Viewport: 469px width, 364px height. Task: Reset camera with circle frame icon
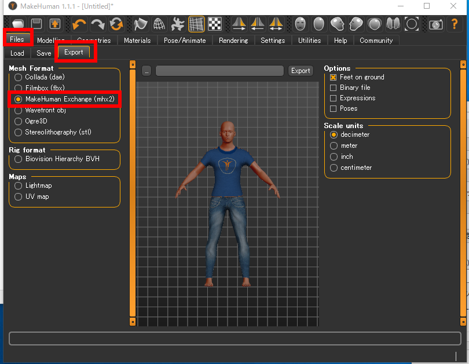point(412,24)
